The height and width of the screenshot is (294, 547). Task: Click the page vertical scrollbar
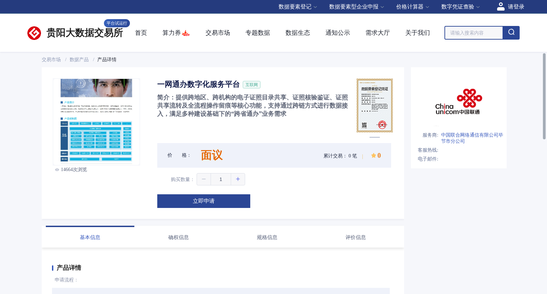click(x=544, y=96)
